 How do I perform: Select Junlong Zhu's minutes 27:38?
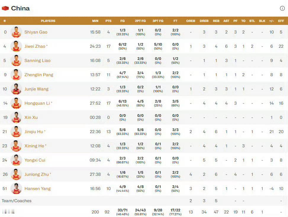coord(95,174)
